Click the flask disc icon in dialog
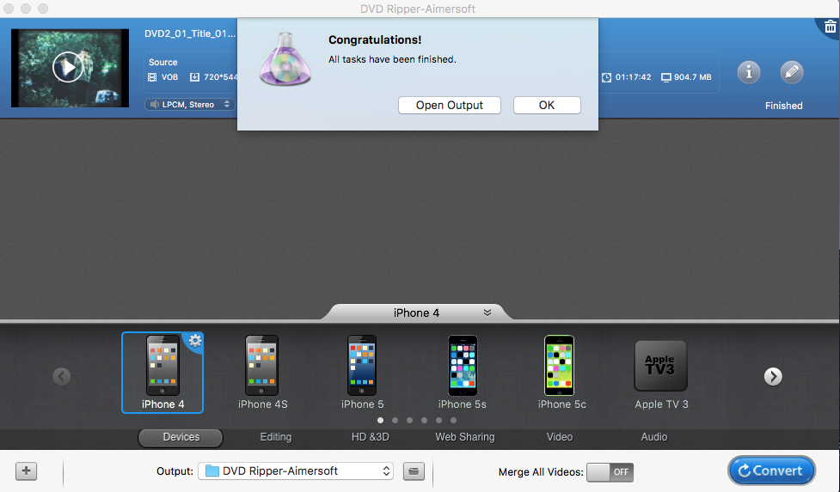The height and width of the screenshot is (492, 840). point(285,60)
